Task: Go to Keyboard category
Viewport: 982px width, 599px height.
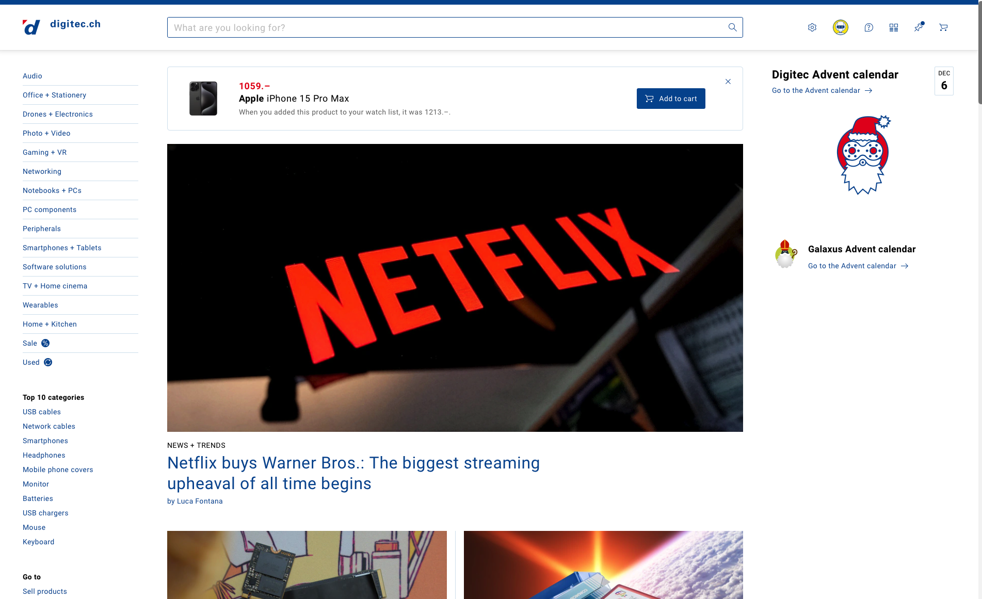Action: pos(38,542)
